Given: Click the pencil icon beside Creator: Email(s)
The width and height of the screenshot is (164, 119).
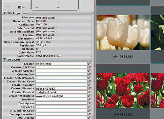Looking at the screenshot, I should click(89, 92).
